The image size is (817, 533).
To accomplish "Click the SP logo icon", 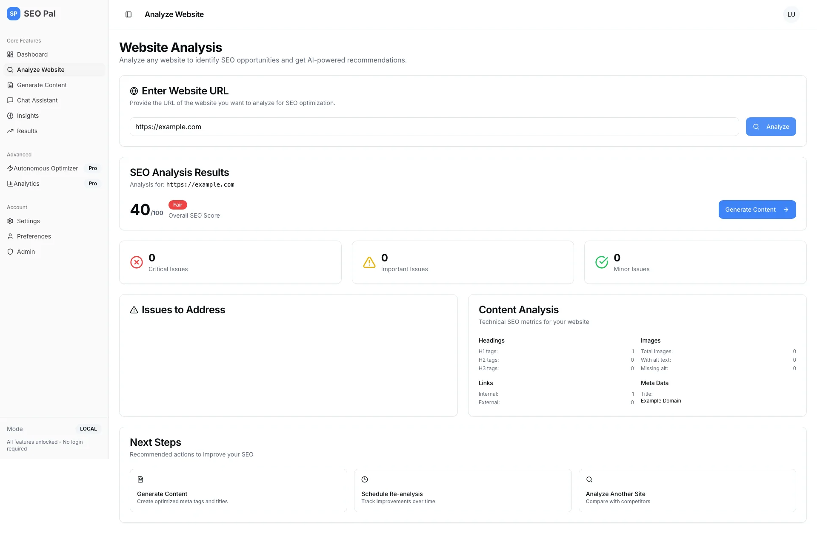I will point(14,14).
